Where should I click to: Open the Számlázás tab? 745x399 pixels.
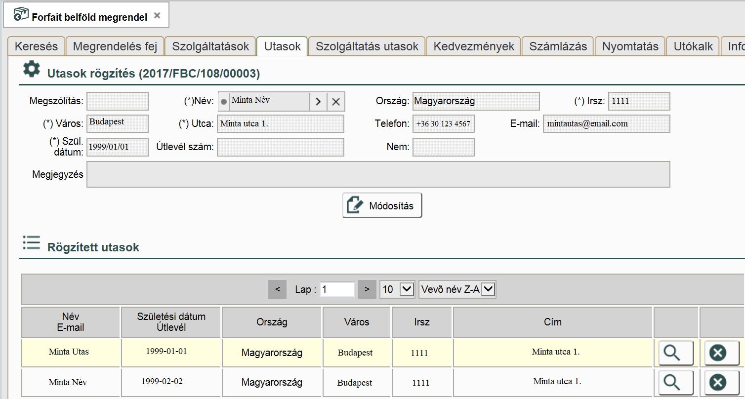click(x=558, y=46)
